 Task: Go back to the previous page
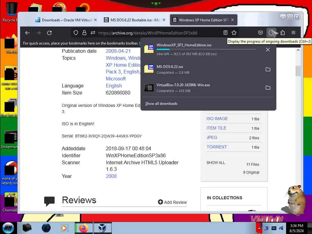coord(27,33)
